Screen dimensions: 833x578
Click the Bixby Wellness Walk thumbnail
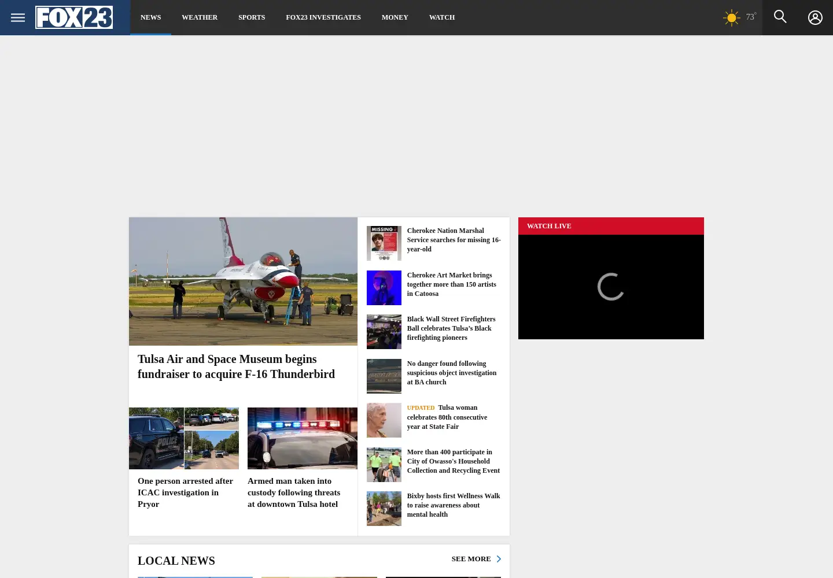click(x=384, y=509)
